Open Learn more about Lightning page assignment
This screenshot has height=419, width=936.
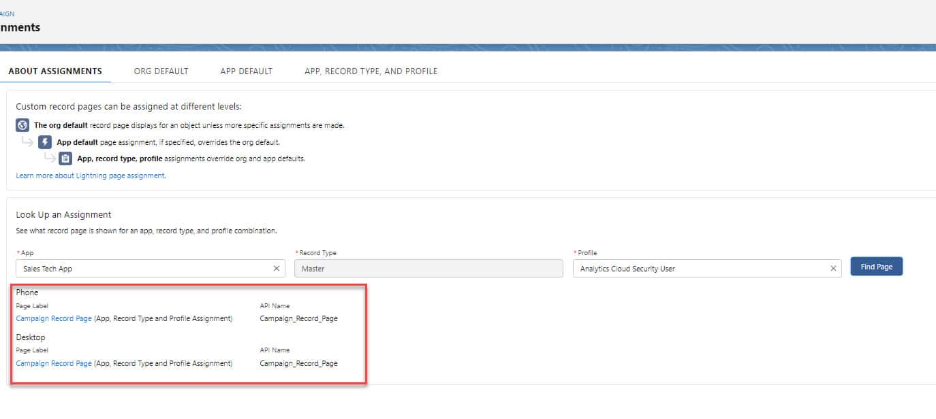click(x=91, y=175)
